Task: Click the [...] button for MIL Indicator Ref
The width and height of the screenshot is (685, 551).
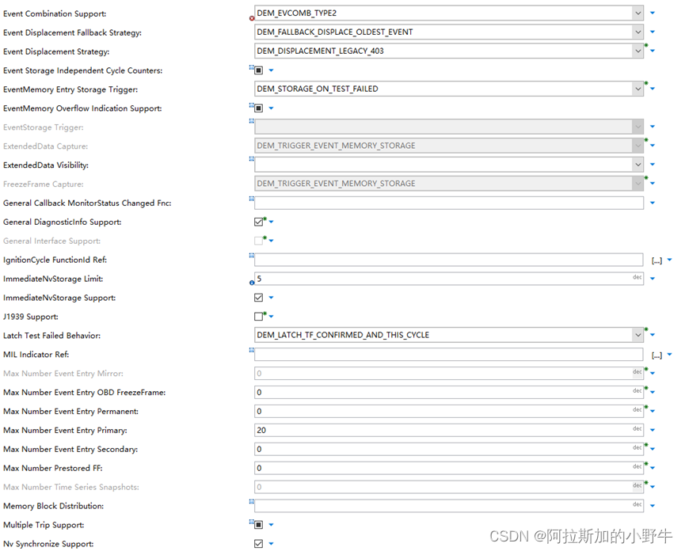Action: click(655, 354)
